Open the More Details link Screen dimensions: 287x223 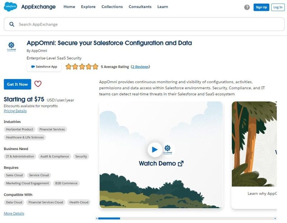(14, 213)
